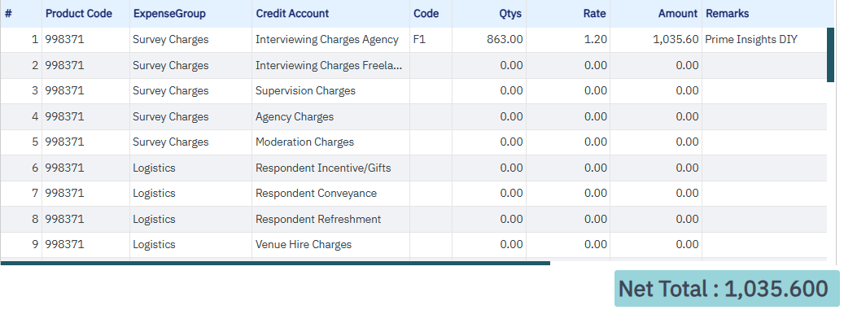
Task: Click Qtys cell of Supervision Charges row
Action: [489, 91]
